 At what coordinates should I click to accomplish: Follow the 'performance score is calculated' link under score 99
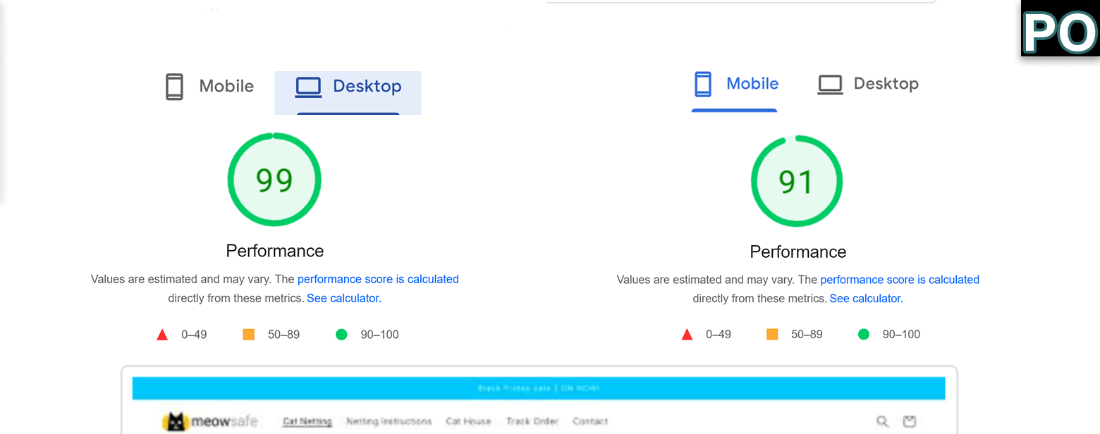(x=378, y=279)
